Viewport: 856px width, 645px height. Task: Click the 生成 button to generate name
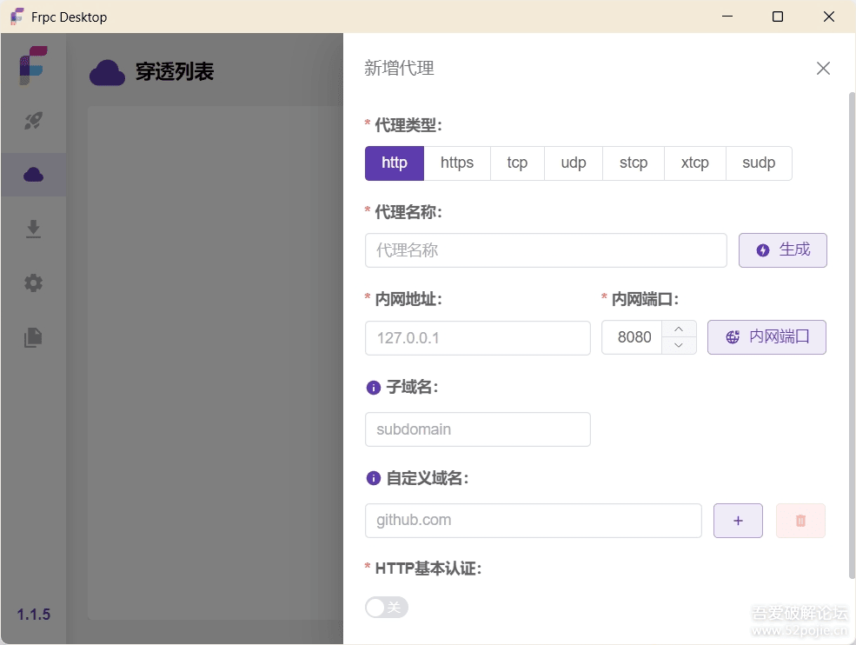tap(782, 250)
